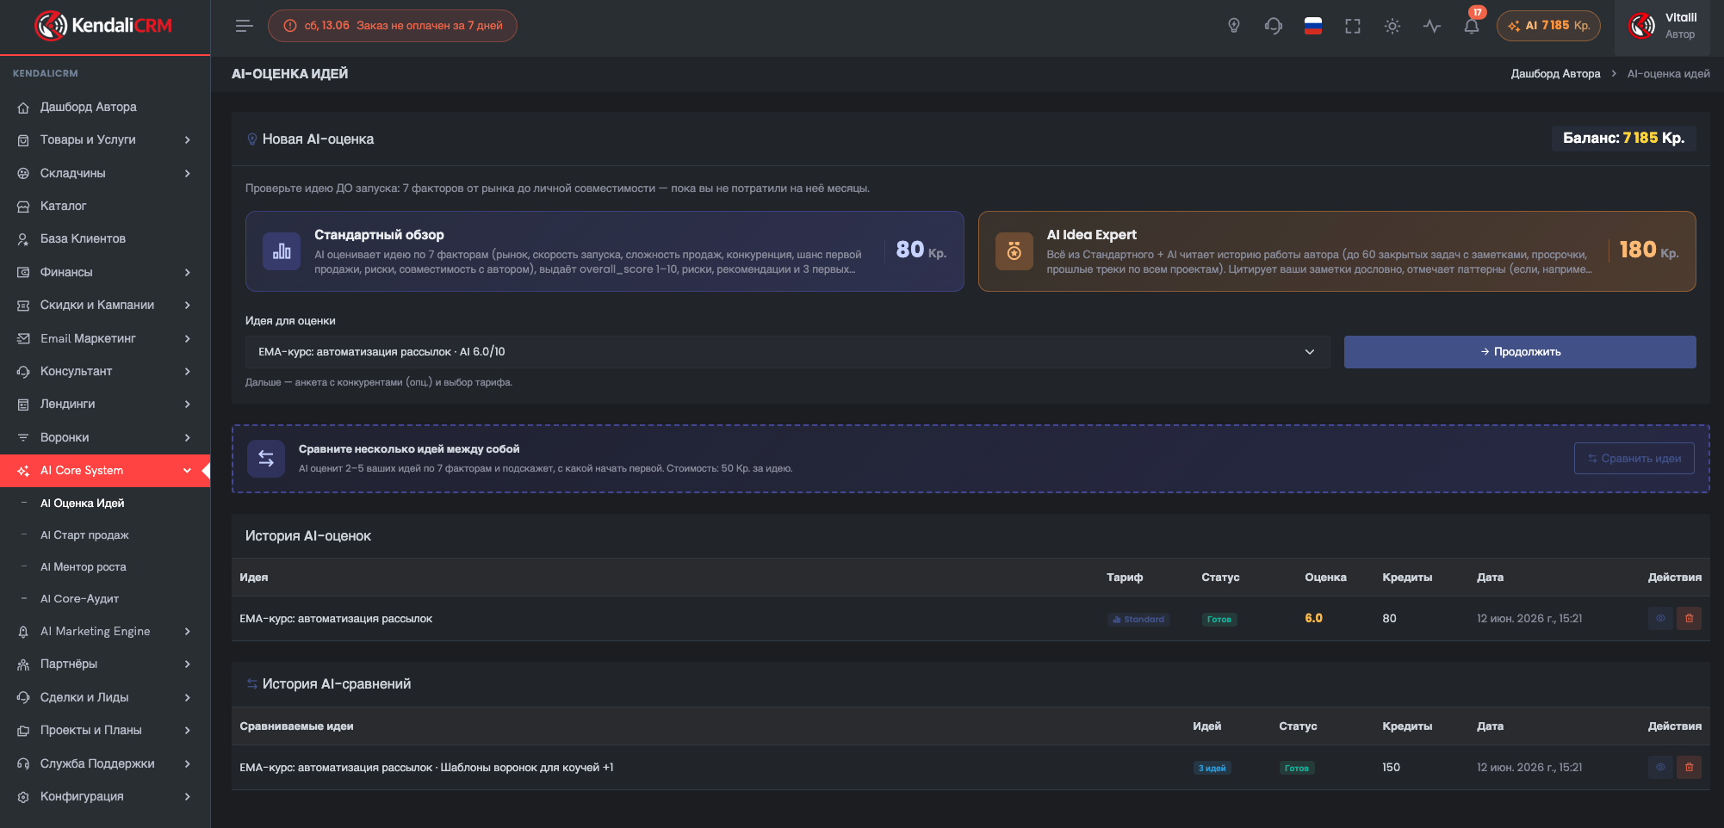Open AI Core-Аудит submenu item
Viewport: 1724px width, 828px height.
coord(79,598)
